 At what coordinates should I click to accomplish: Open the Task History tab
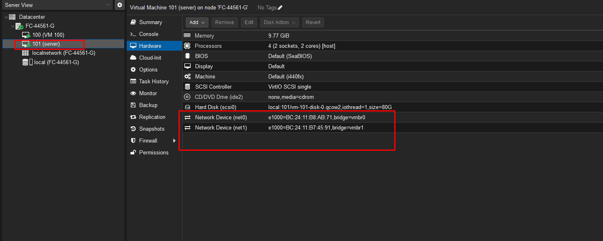click(x=154, y=82)
